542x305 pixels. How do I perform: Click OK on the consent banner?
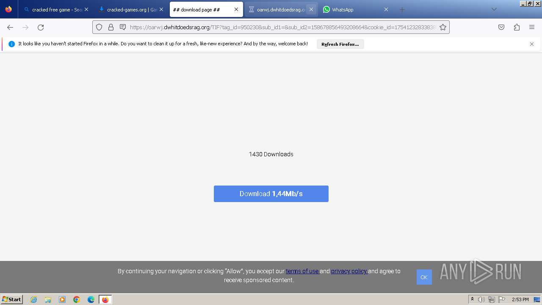click(x=424, y=277)
